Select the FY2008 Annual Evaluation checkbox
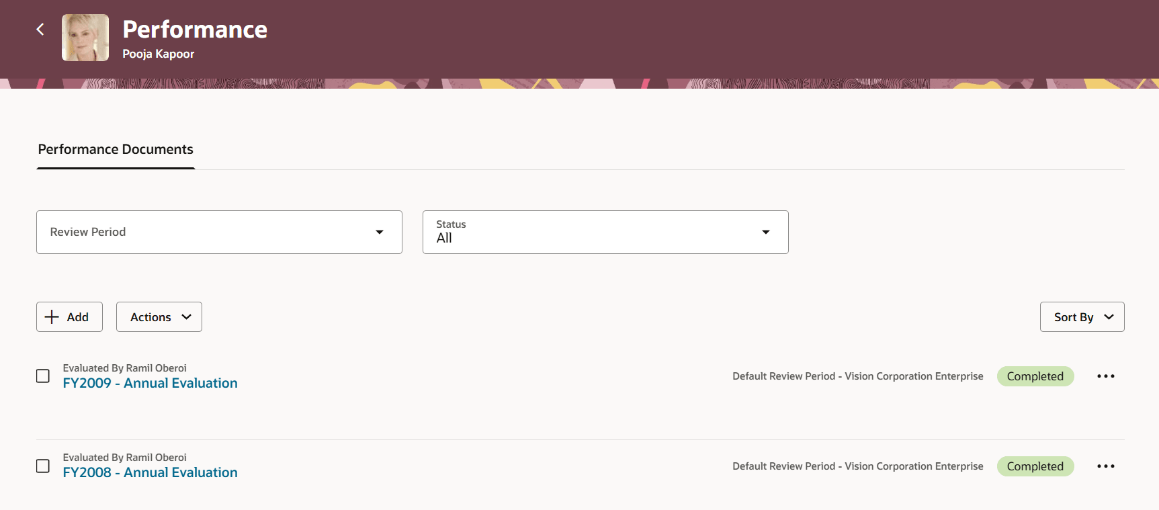 (43, 466)
